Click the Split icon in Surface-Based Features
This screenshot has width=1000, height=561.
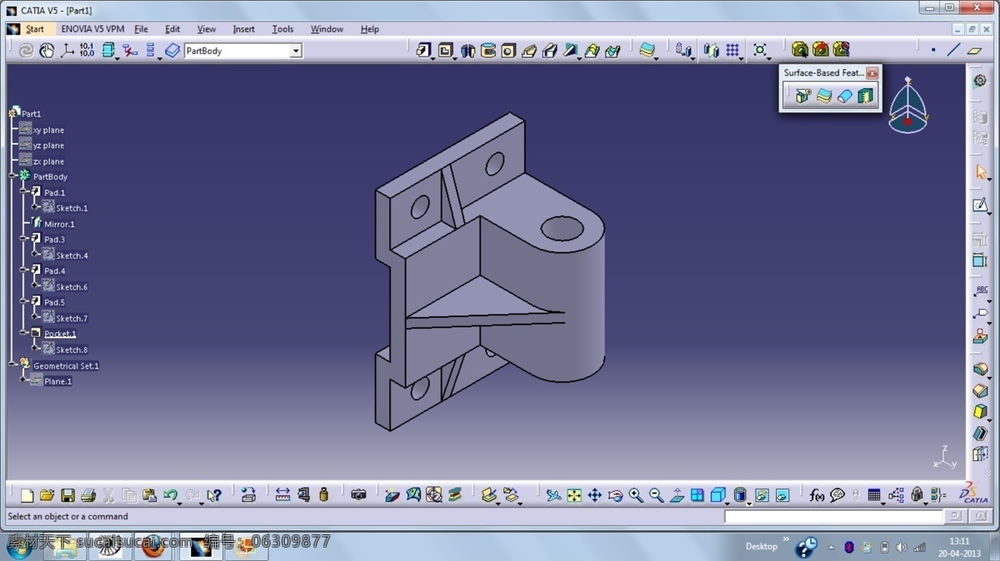pos(802,96)
